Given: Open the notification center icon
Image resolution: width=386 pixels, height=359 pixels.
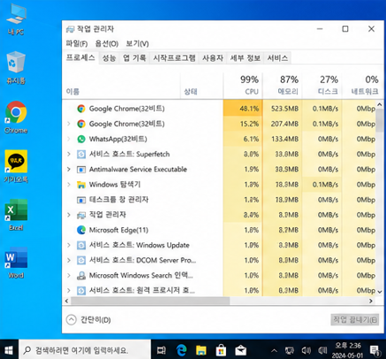Looking at the screenshot, I should (375, 350).
